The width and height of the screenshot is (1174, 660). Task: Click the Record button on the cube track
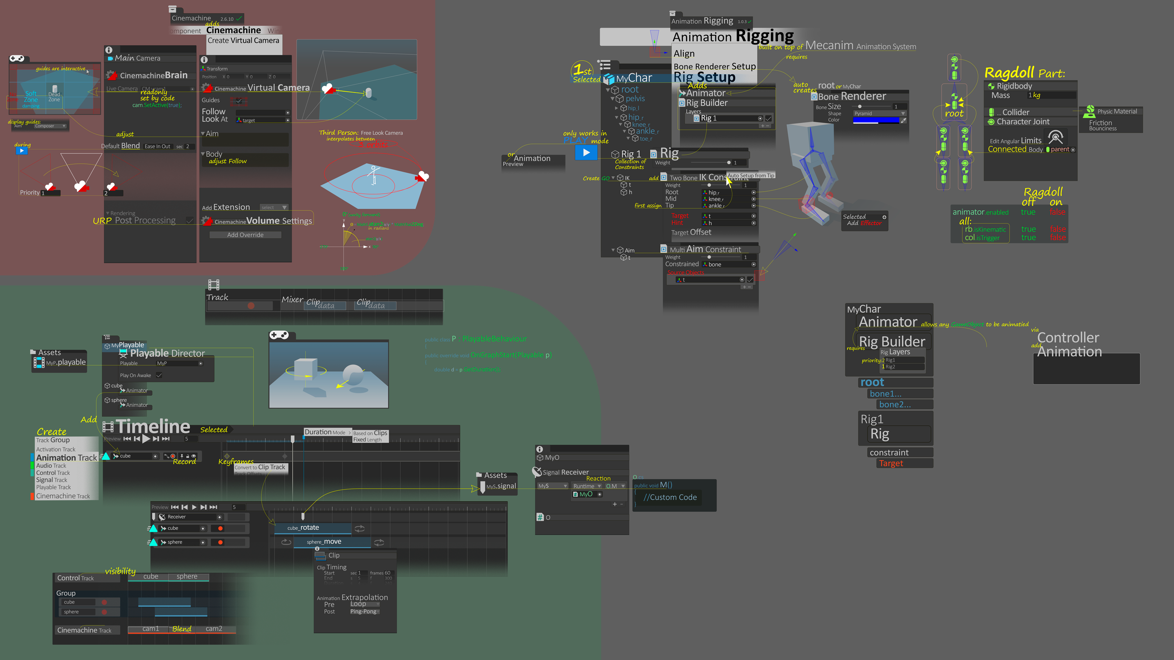point(173,456)
